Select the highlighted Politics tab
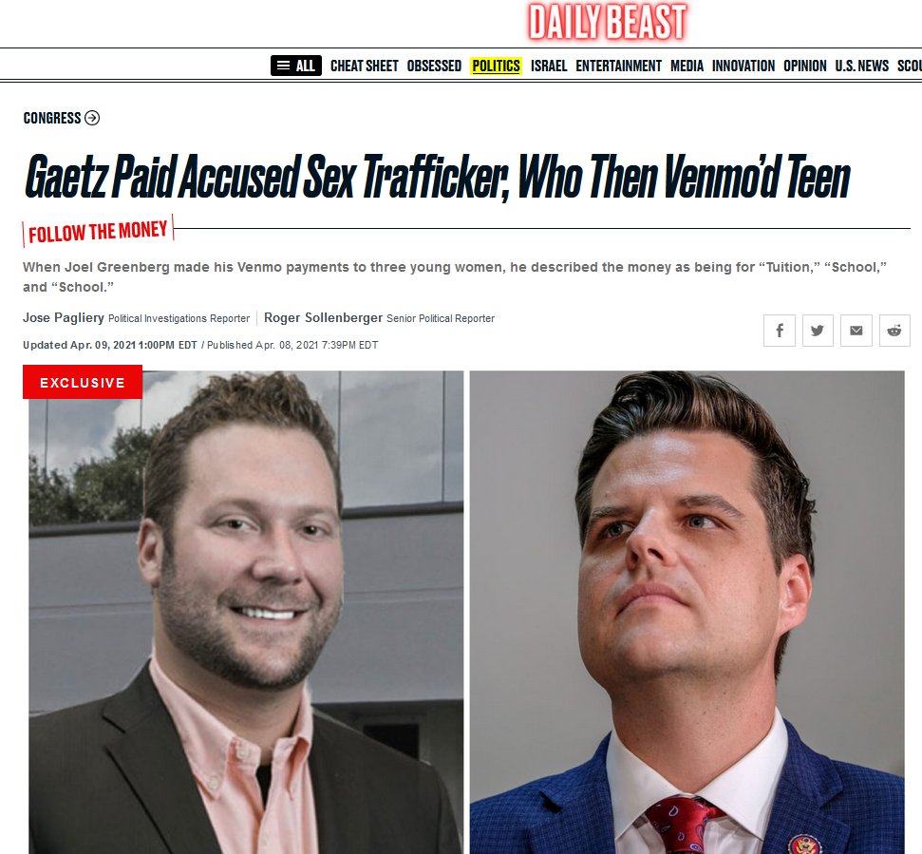The height and width of the screenshot is (854, 922). [x=496, y=66]
